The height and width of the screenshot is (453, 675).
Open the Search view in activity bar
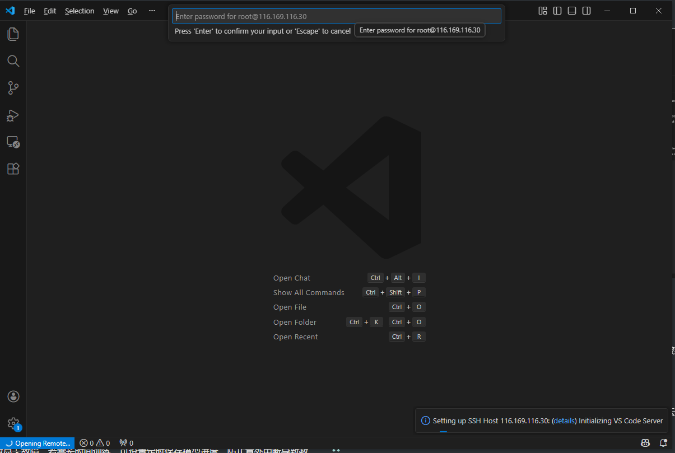point(13,61)
